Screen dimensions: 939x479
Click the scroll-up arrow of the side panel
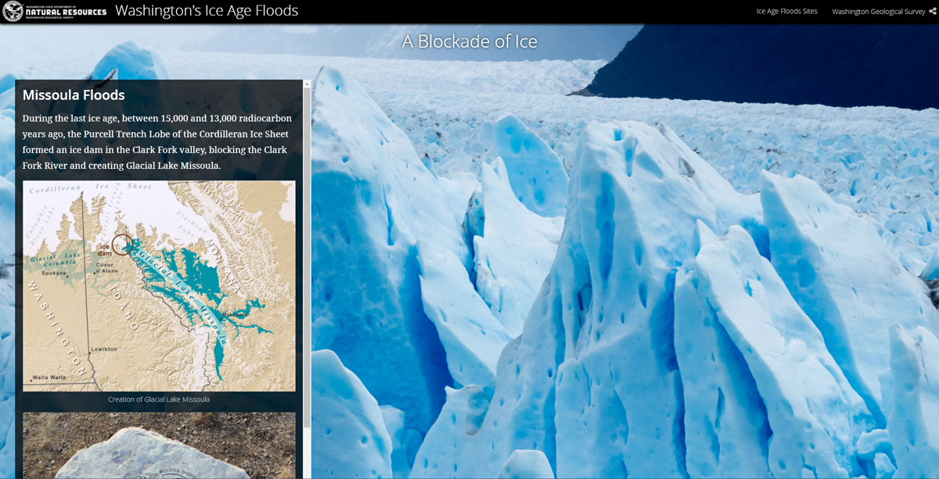[307, 84]
